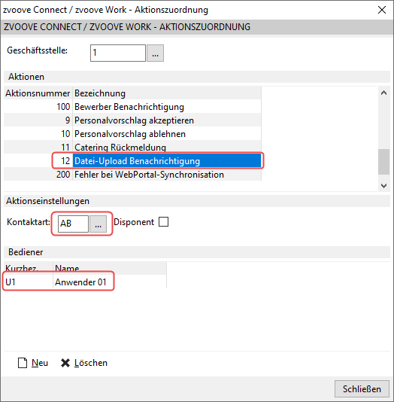The height and width of the screenshot is (402, 394).
Task: Click the Schließen button
Action: coord(362,389)
